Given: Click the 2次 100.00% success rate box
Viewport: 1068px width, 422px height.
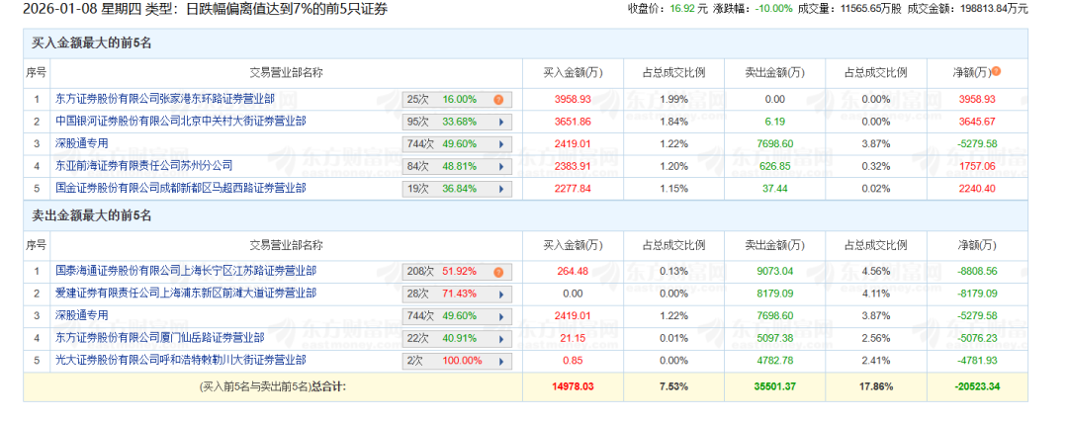Looking at the screenshot, I should pos(456,361).
